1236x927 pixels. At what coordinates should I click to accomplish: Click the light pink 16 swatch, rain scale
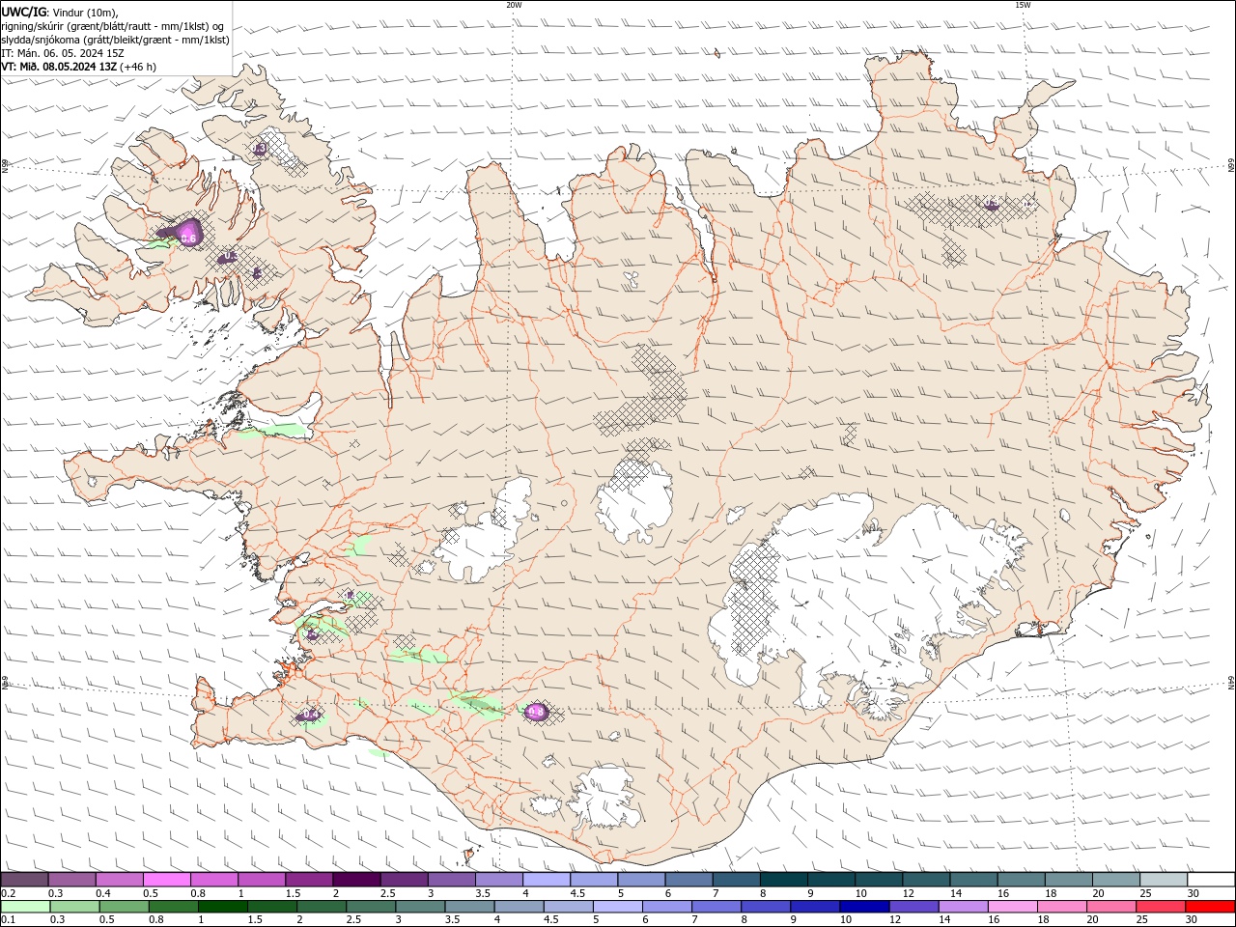tap(1012, 907)
